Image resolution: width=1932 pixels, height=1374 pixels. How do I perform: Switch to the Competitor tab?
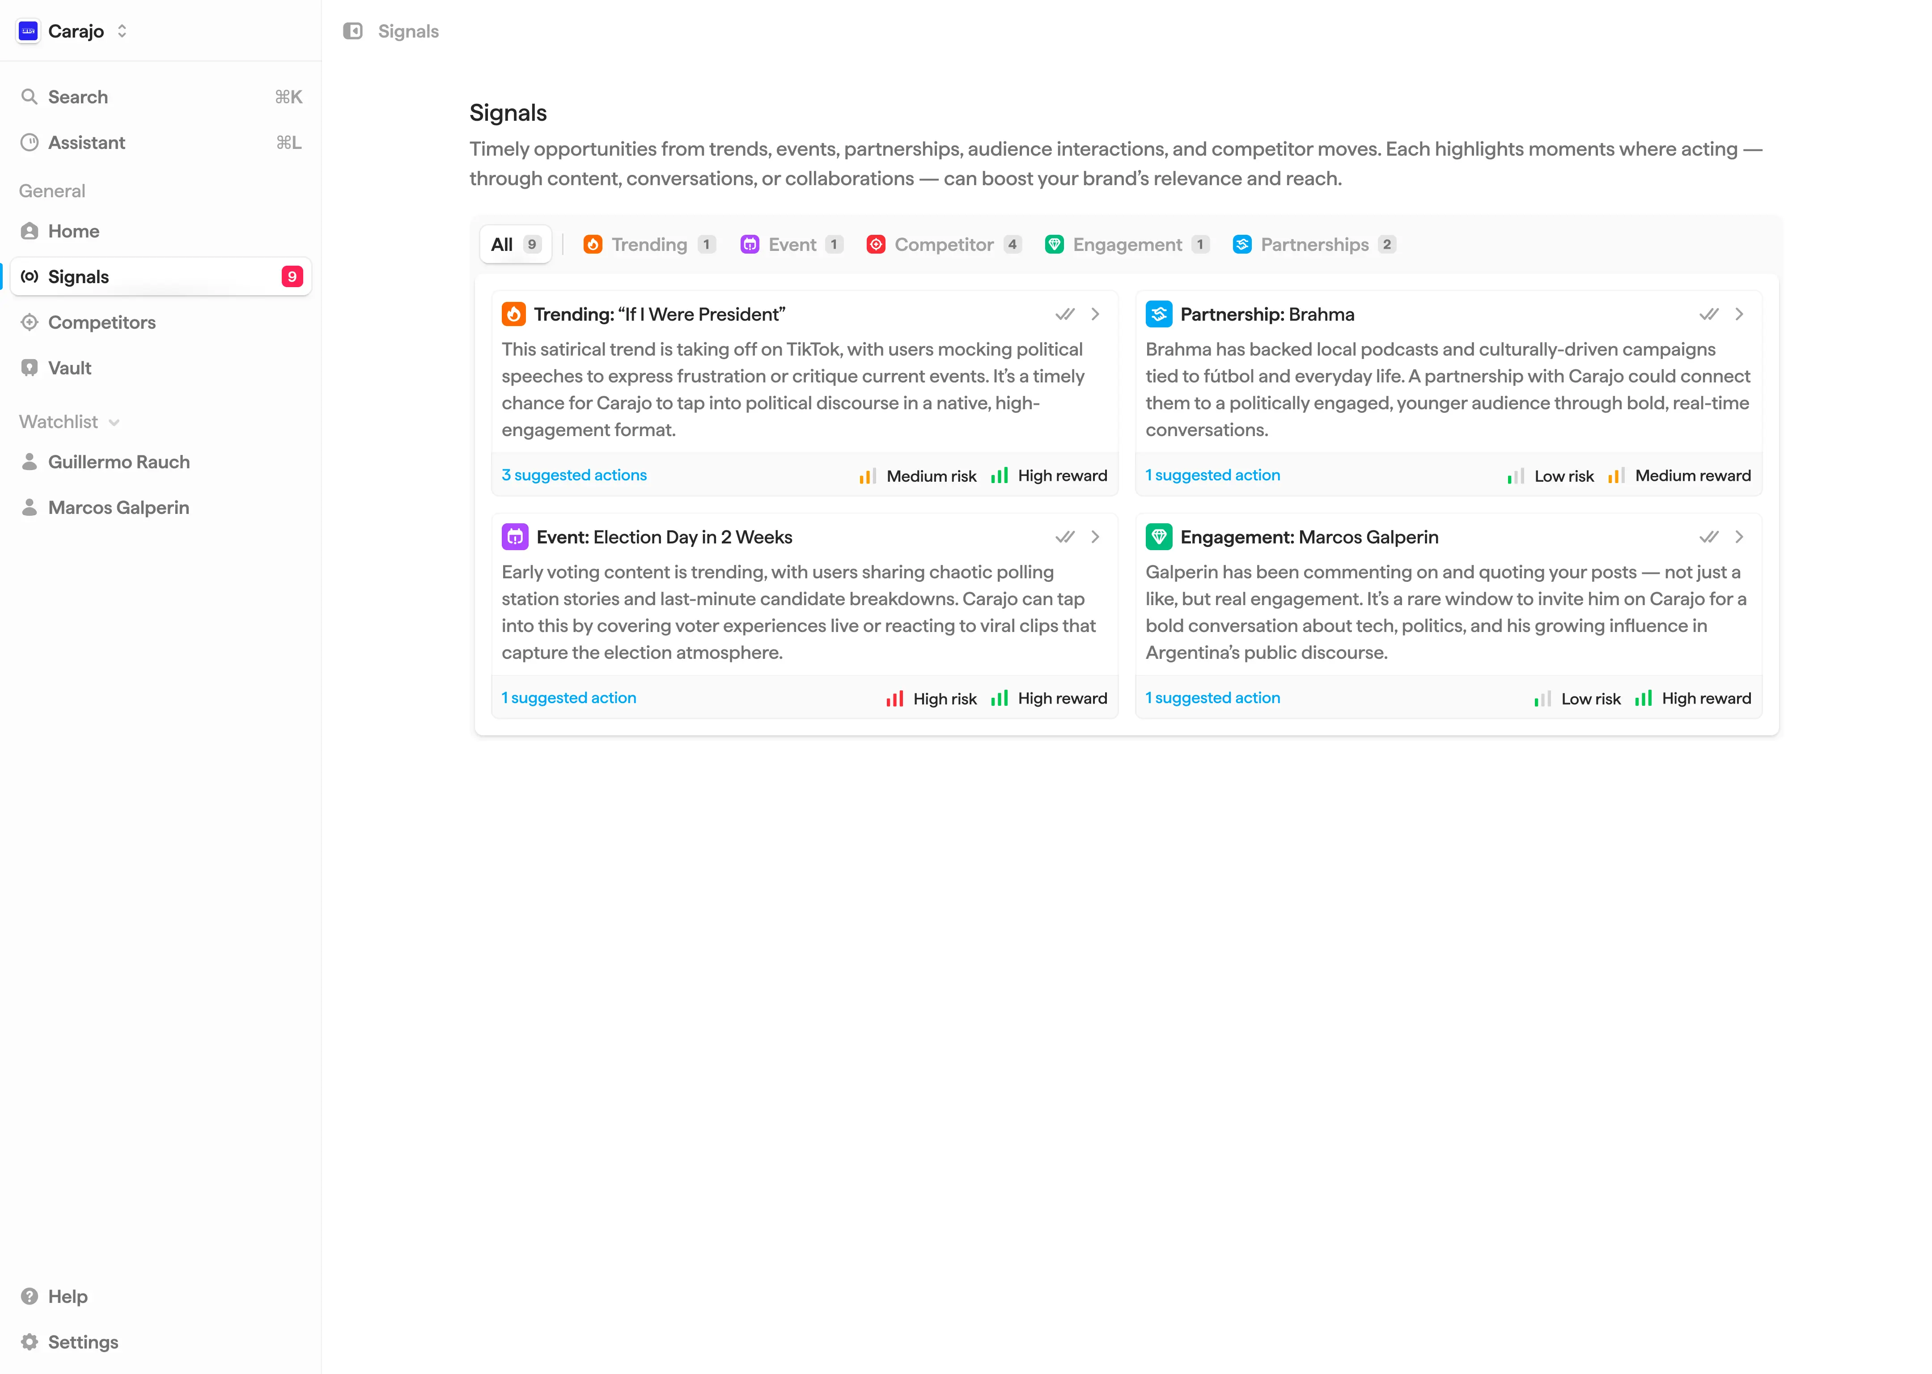point(943,245)
